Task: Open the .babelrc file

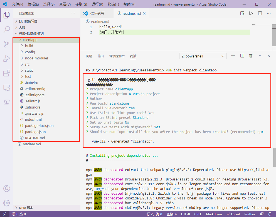Action: click(47, 83)
